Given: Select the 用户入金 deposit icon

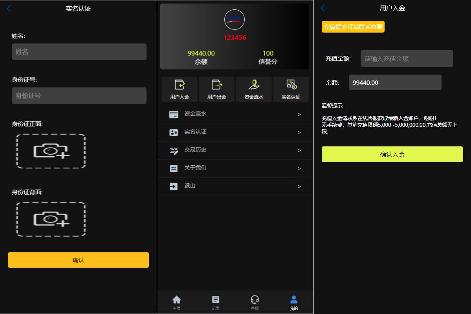Looking at the screenshot, I should 180,89.
